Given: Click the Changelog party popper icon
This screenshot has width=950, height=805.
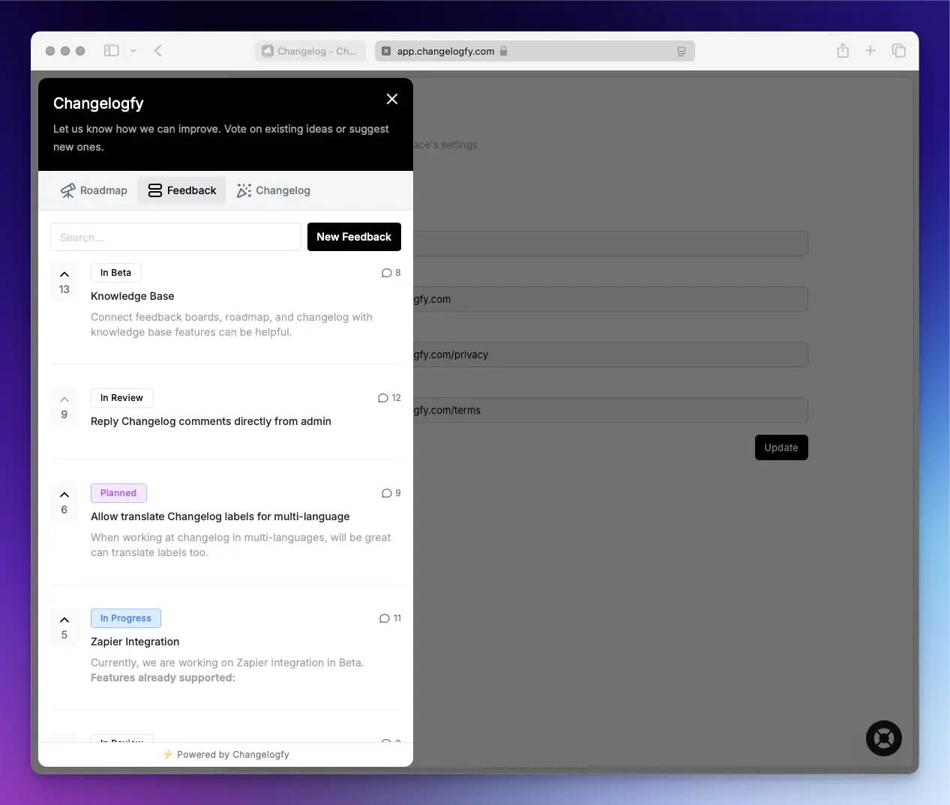Looking at the screenshot, I should 244,190.
